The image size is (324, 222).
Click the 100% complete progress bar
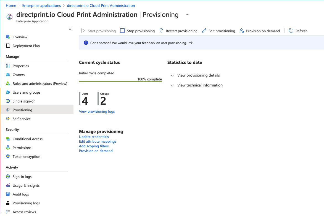(x=120, y=82)
